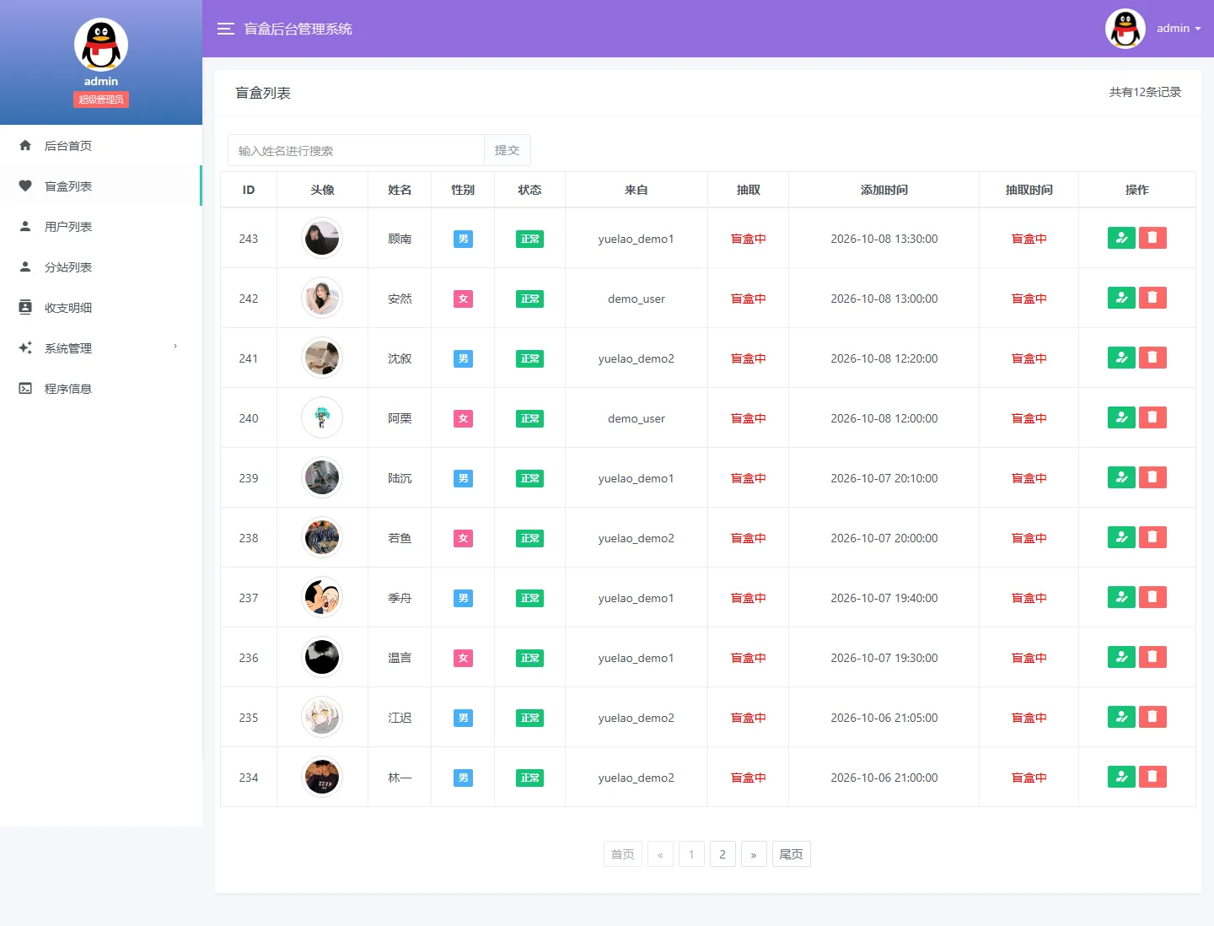The width and height of the screenshot is (1214, 926).
Task: Delete the record with ID 243
Action: pos(1152,238)
